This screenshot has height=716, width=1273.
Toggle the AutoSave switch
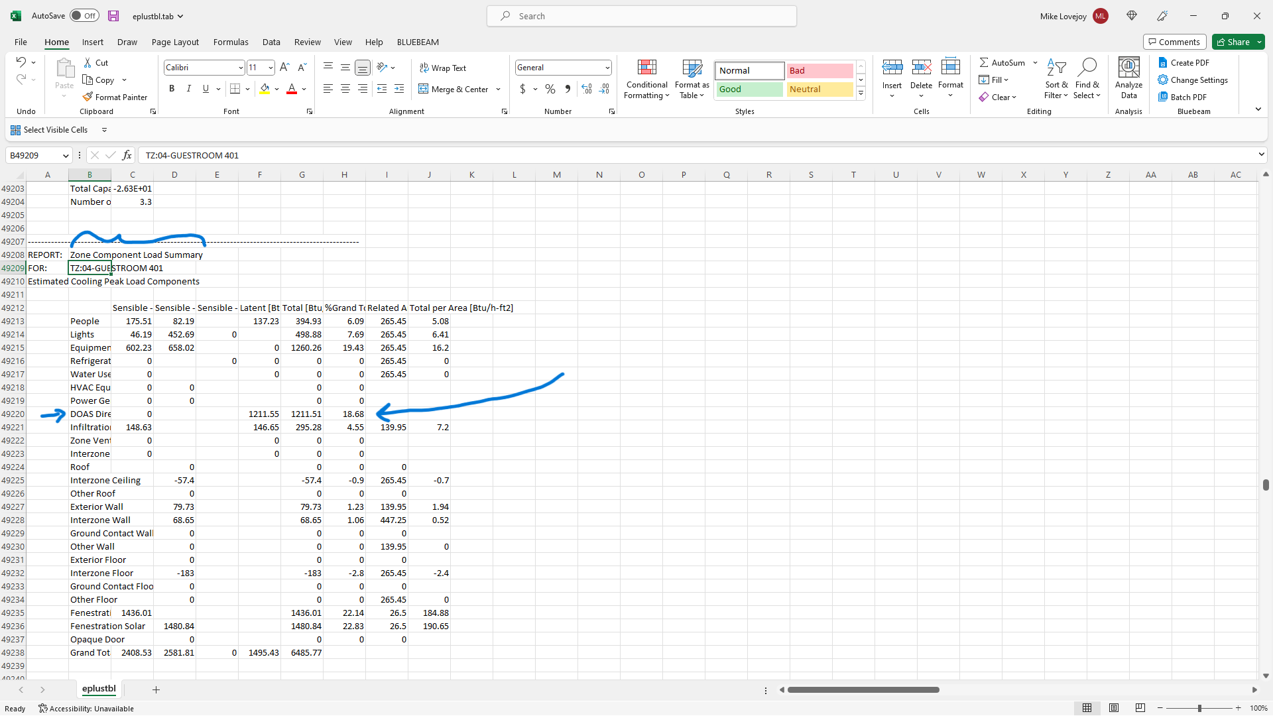coord(84,15)
